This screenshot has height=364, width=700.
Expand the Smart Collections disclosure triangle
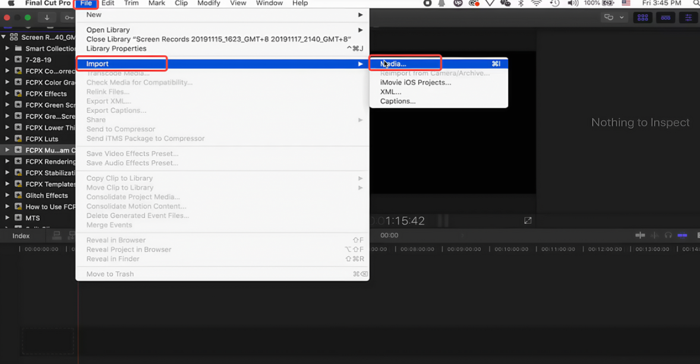(7, 48)
